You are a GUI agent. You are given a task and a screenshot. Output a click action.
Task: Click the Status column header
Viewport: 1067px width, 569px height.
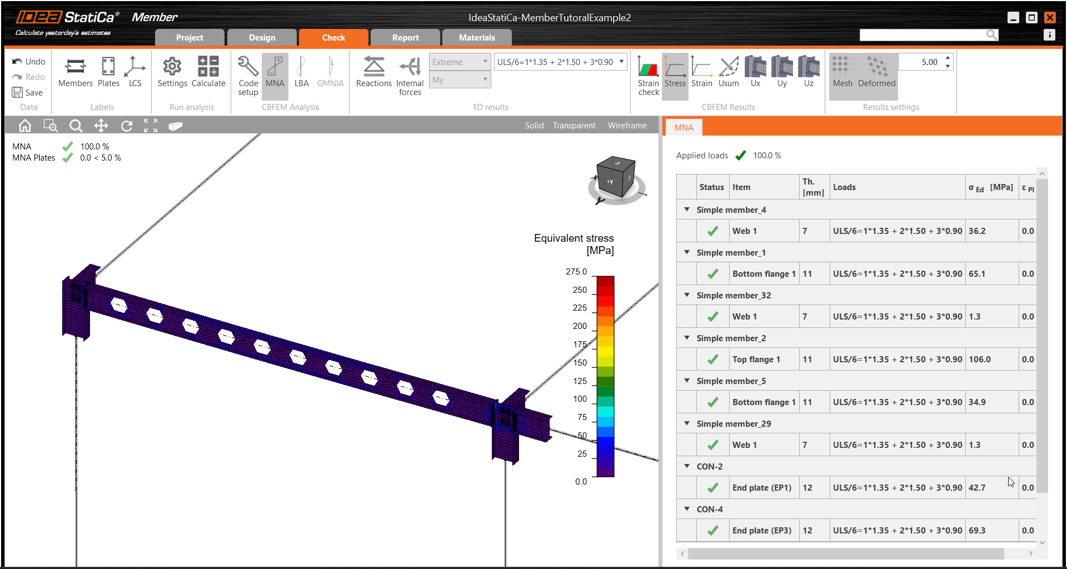[711, 187]
